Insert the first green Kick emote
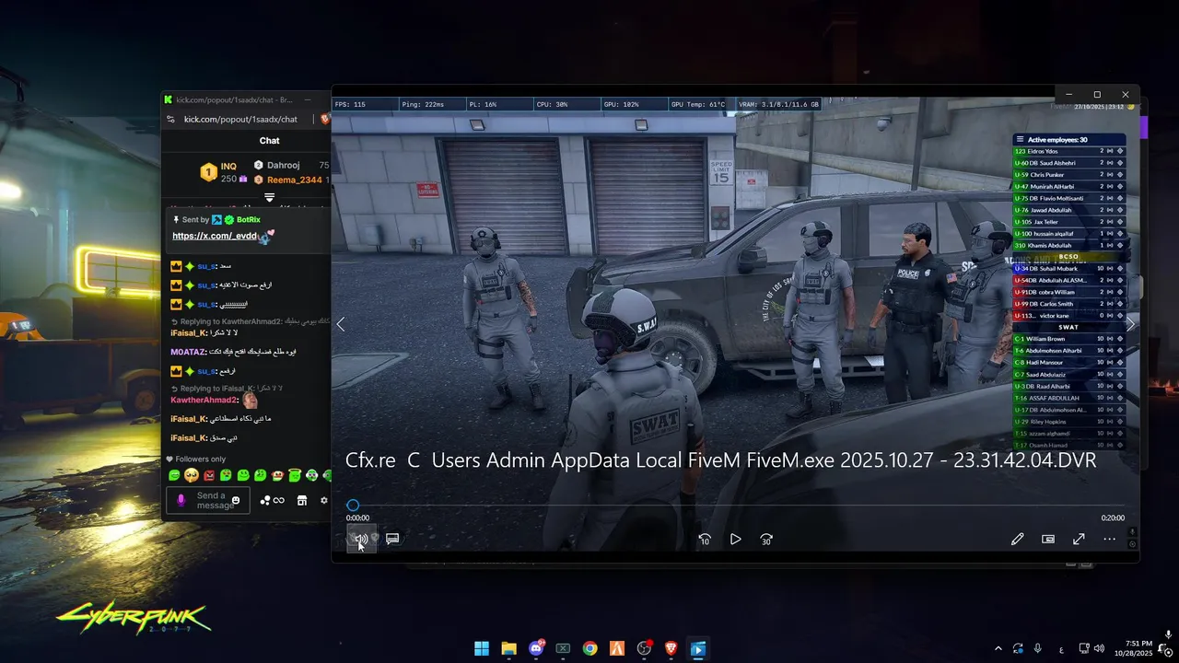Image resolution: width=1179 pixels, height=663 pixels. (174, 475)
